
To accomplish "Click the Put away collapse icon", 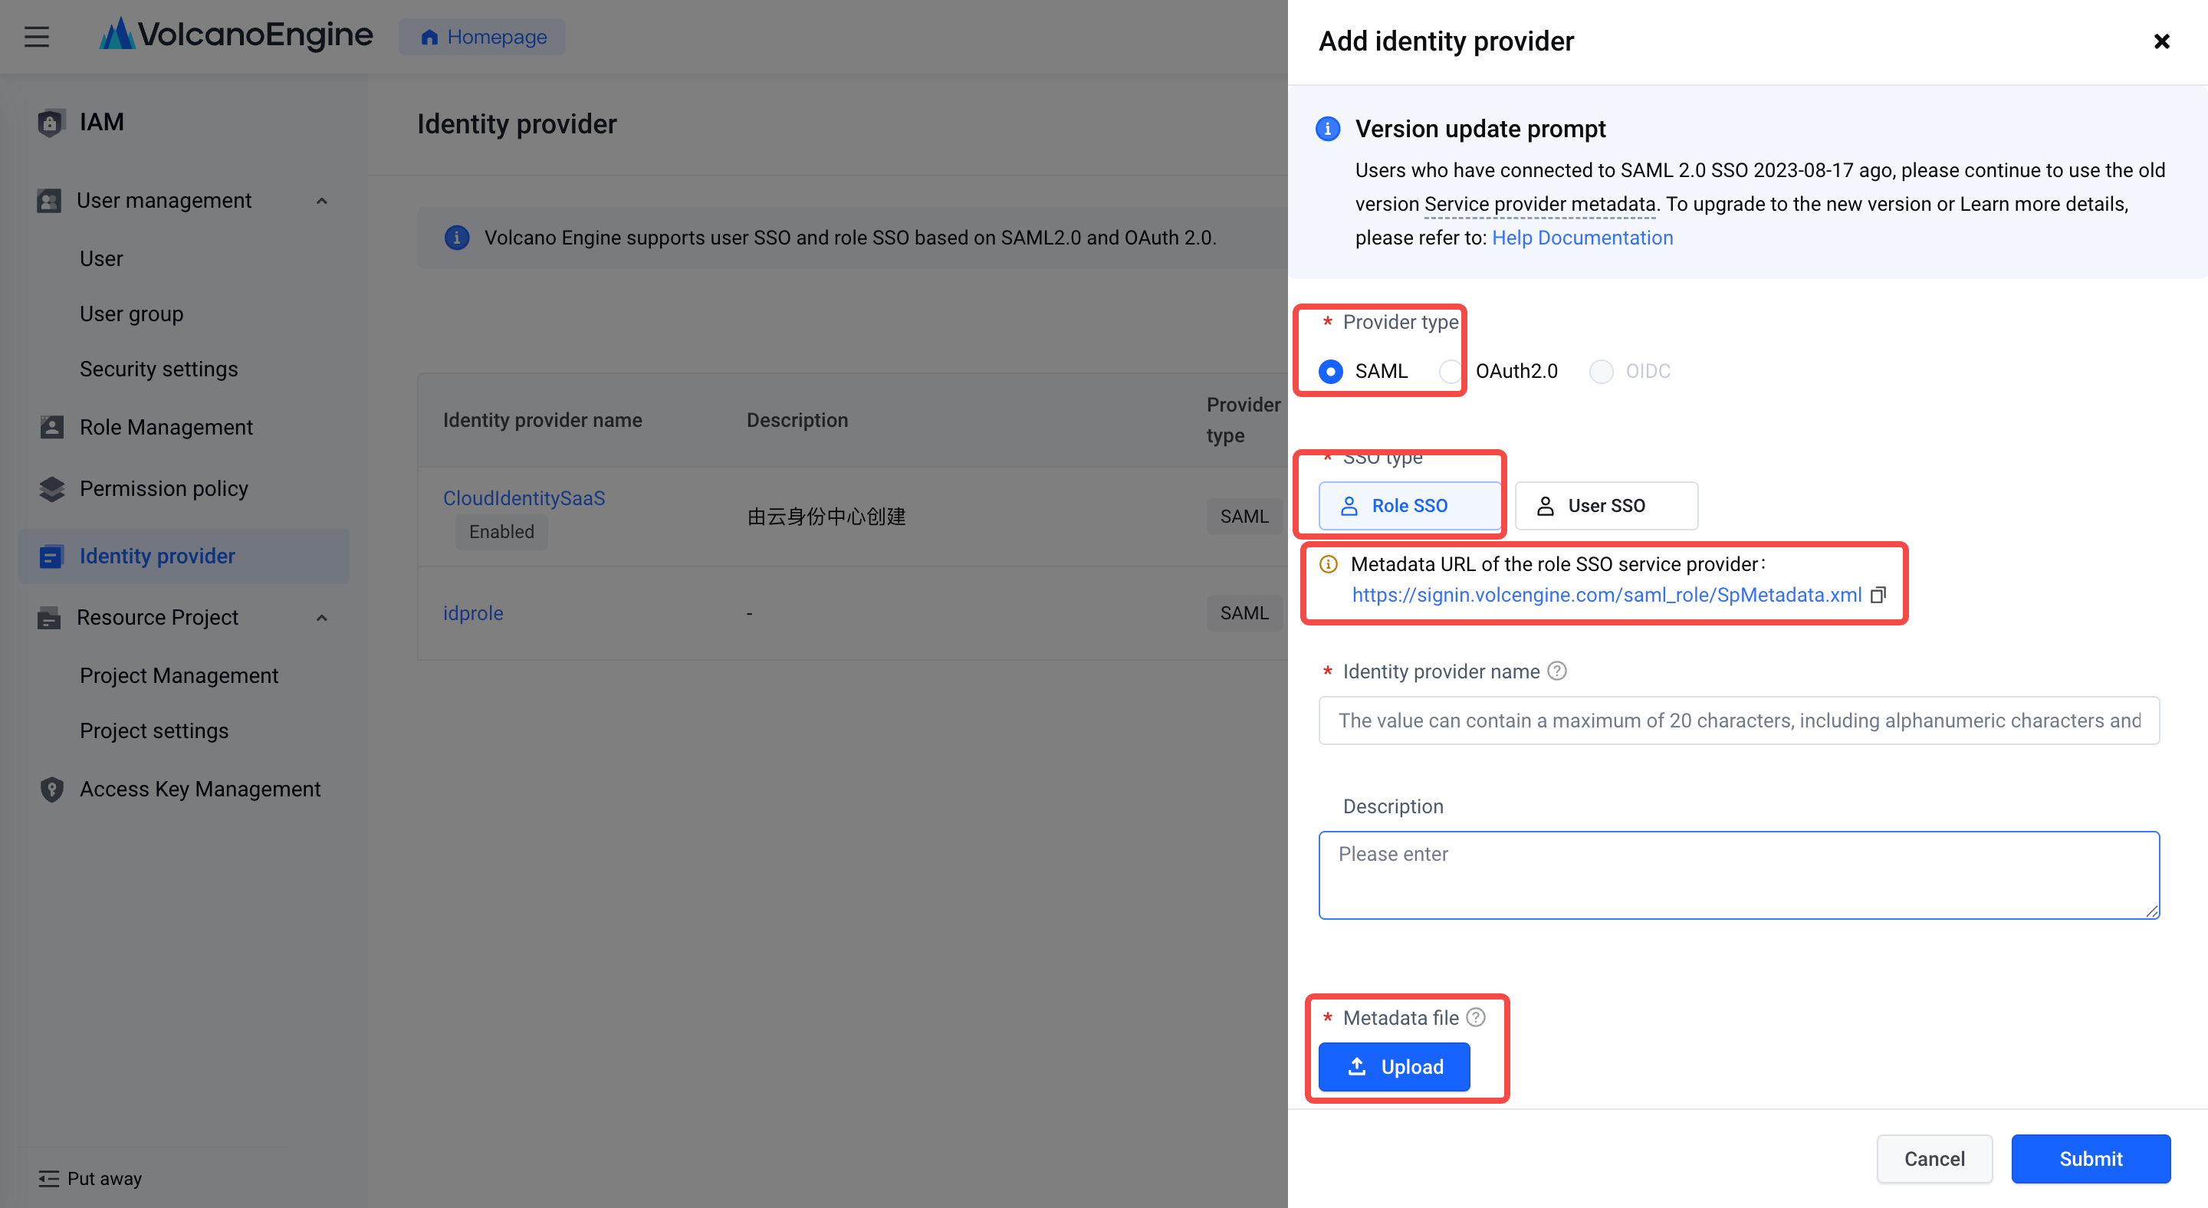I will pos(49,1179).
